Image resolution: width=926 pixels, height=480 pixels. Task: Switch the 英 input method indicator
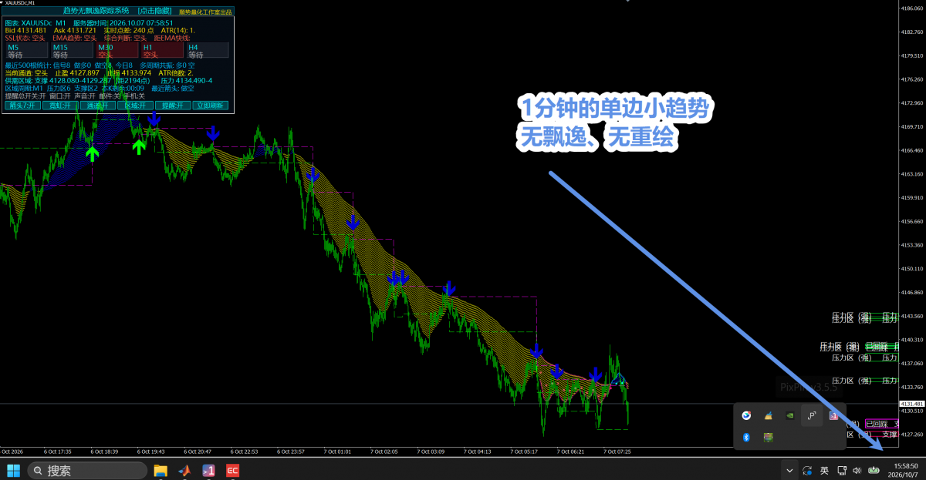coord(824,470)
